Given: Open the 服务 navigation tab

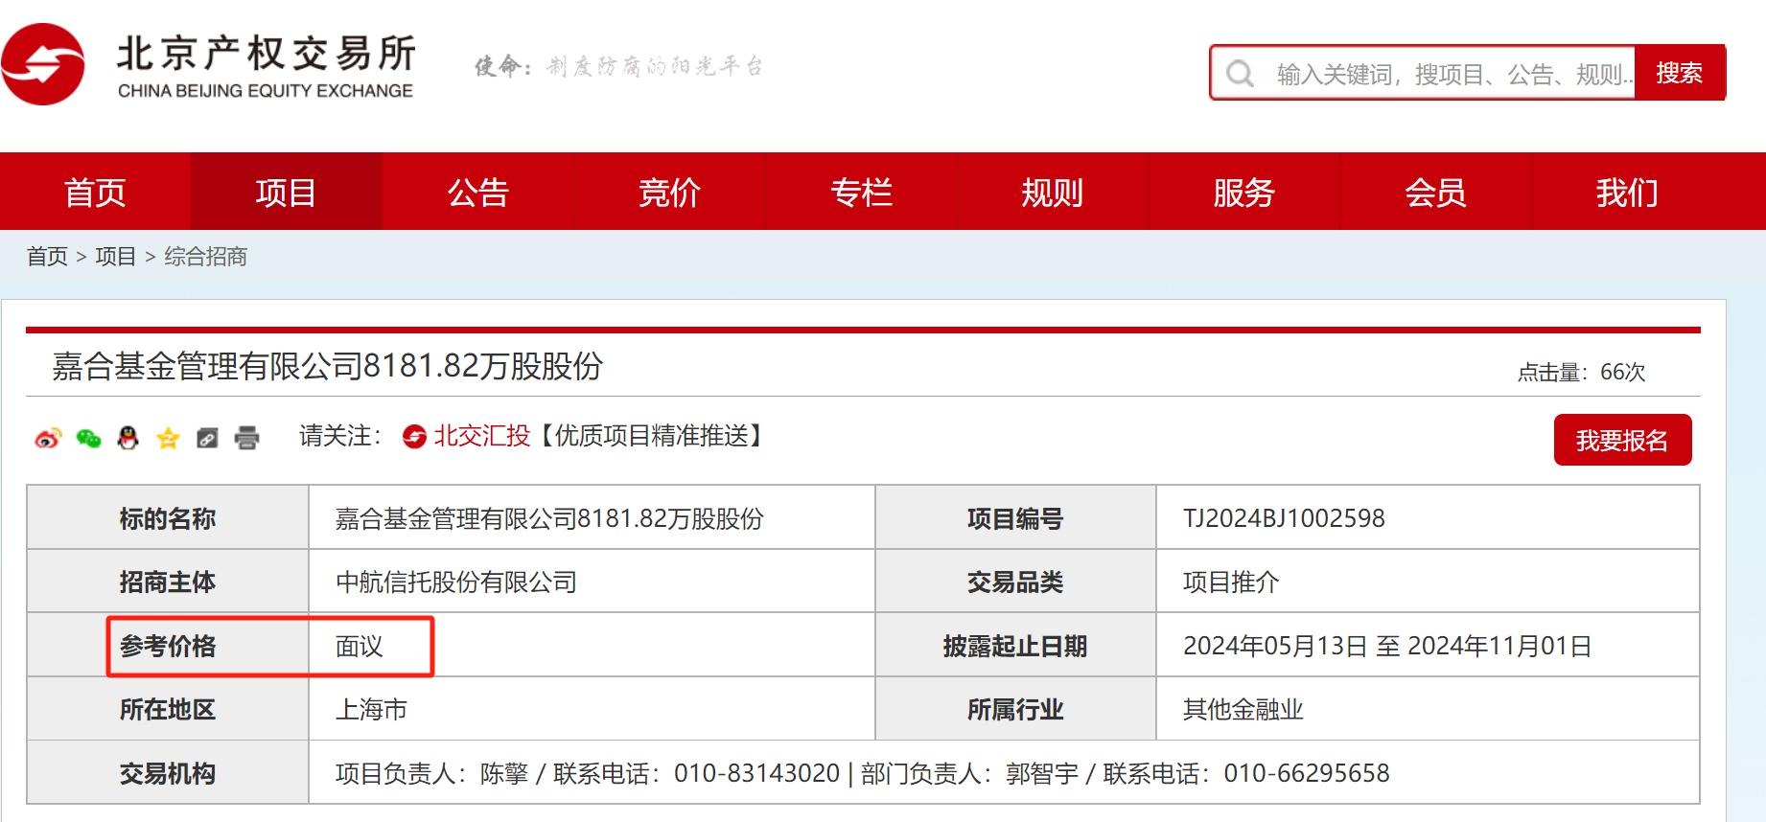Looking at the screenshot, I should [x=1243, y=192].
